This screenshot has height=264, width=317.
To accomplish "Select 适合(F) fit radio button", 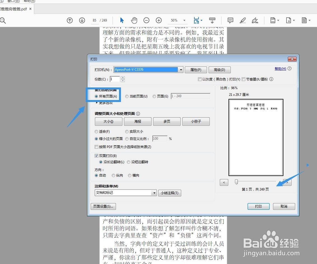I will (x=96, y=132).
